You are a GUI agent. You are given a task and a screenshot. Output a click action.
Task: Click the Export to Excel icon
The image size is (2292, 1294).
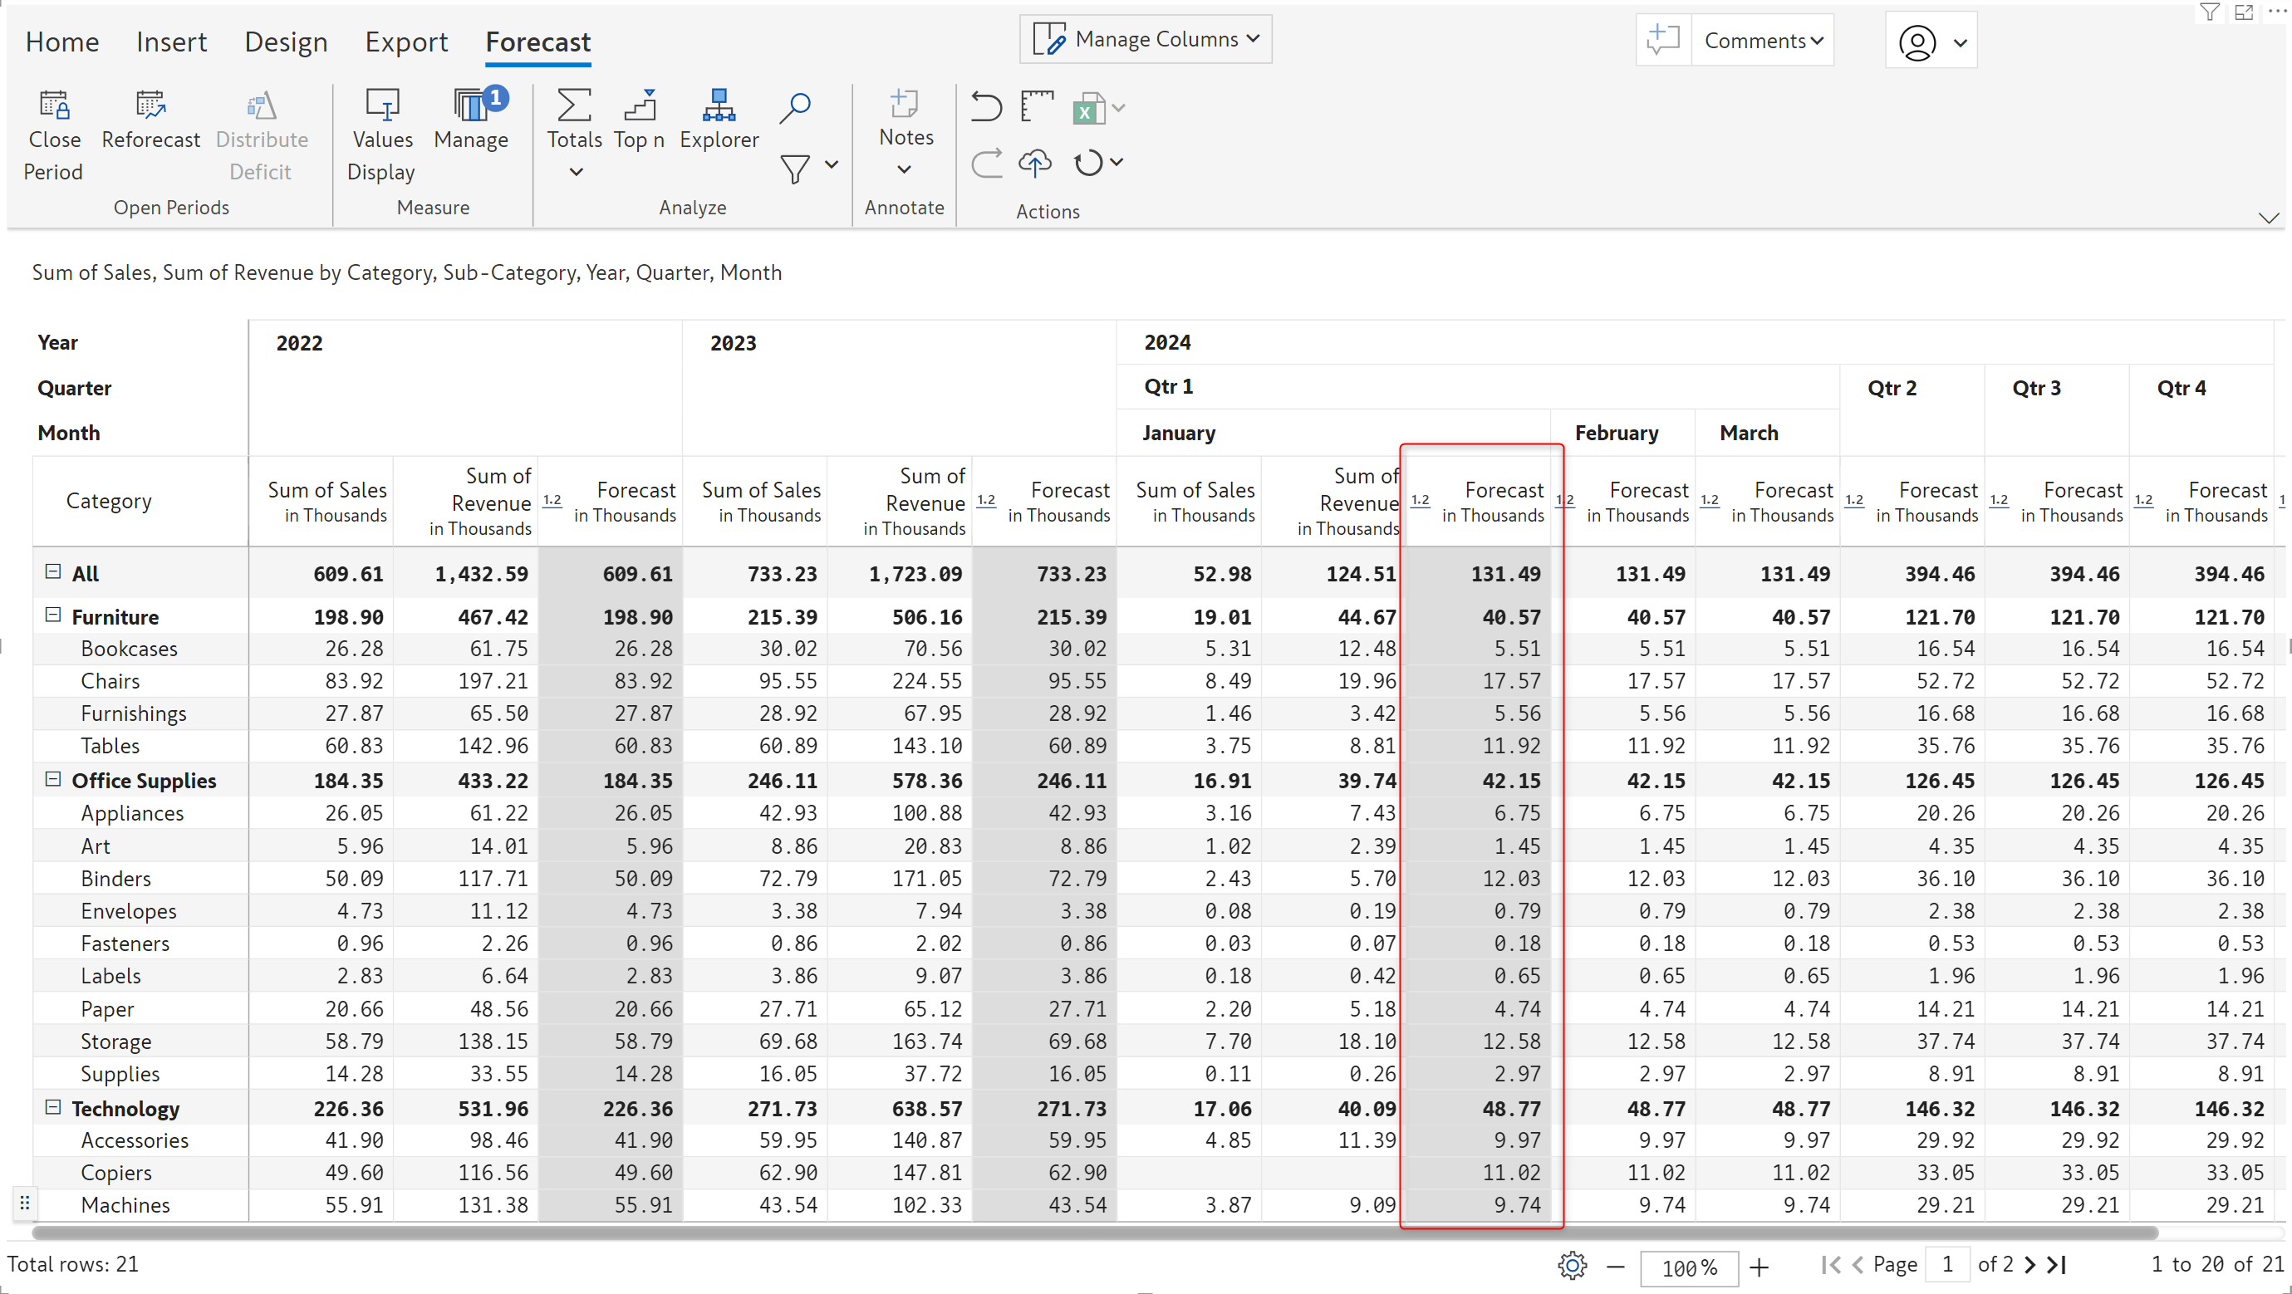point(1087,110)
